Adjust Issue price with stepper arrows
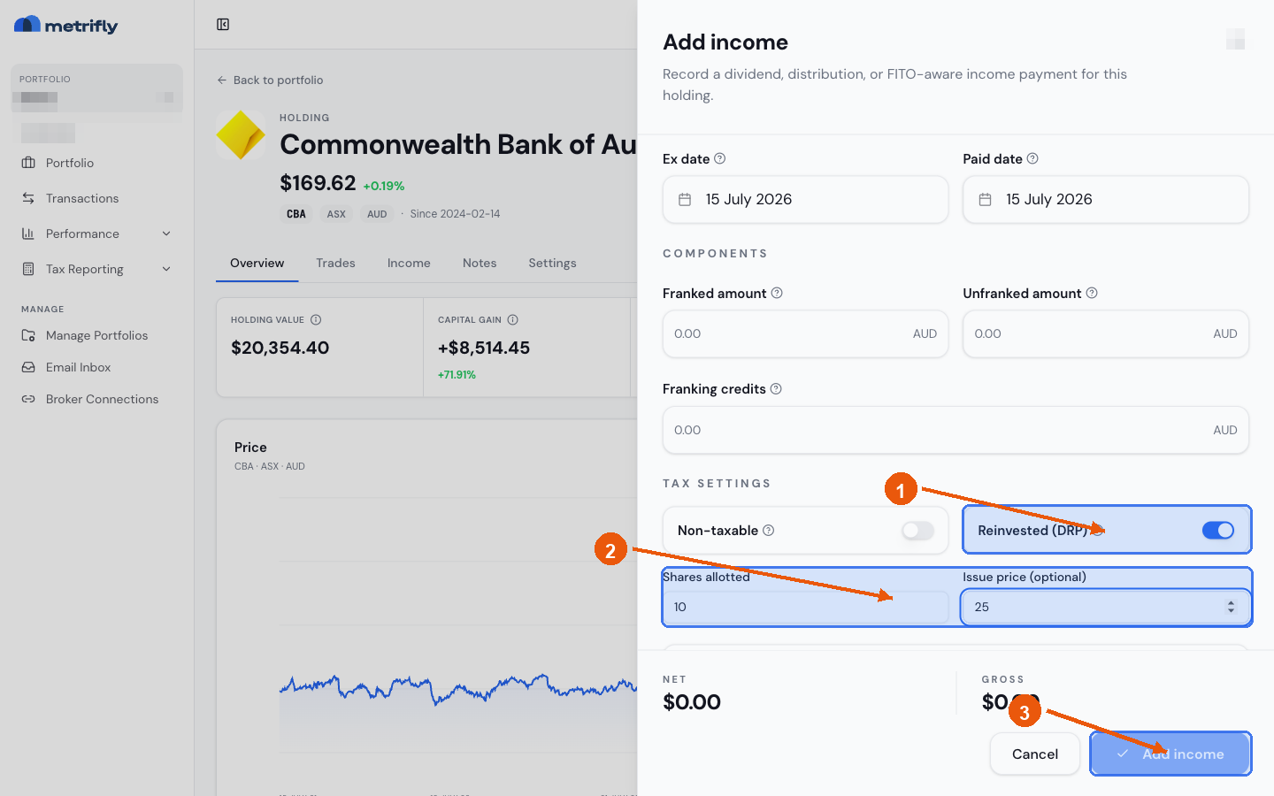 click(1231, 607)
